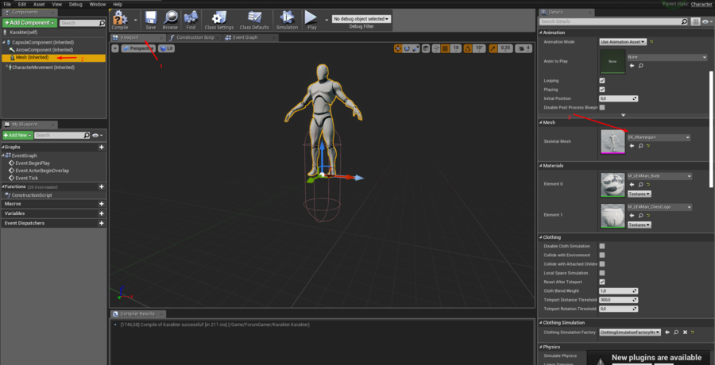Open the Animation Mode dropdown
The height and width of the screenshot is (365, 715).
623,42
